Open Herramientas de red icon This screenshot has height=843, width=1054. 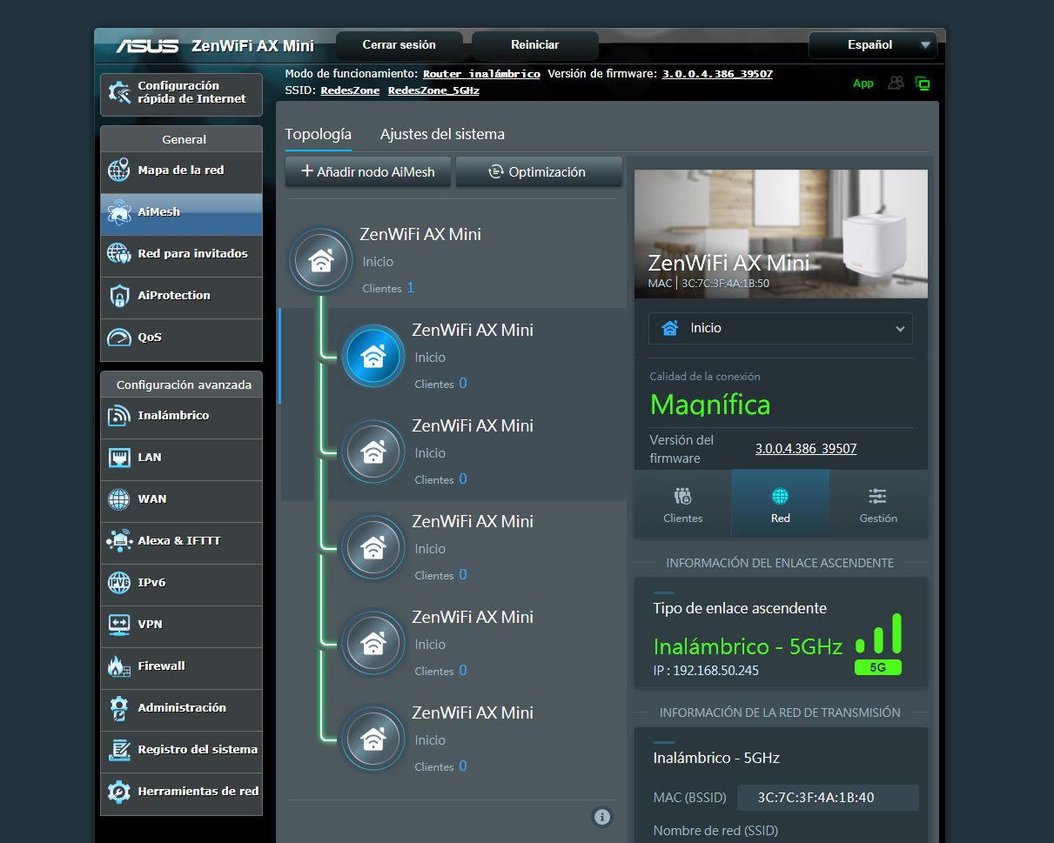coord(118,792)
